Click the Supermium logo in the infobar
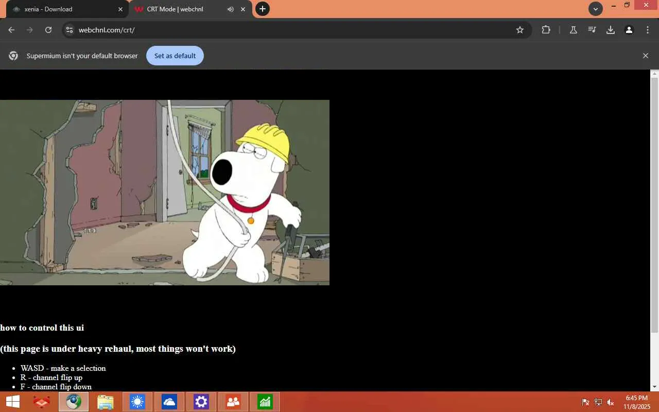 pos(13,56)
